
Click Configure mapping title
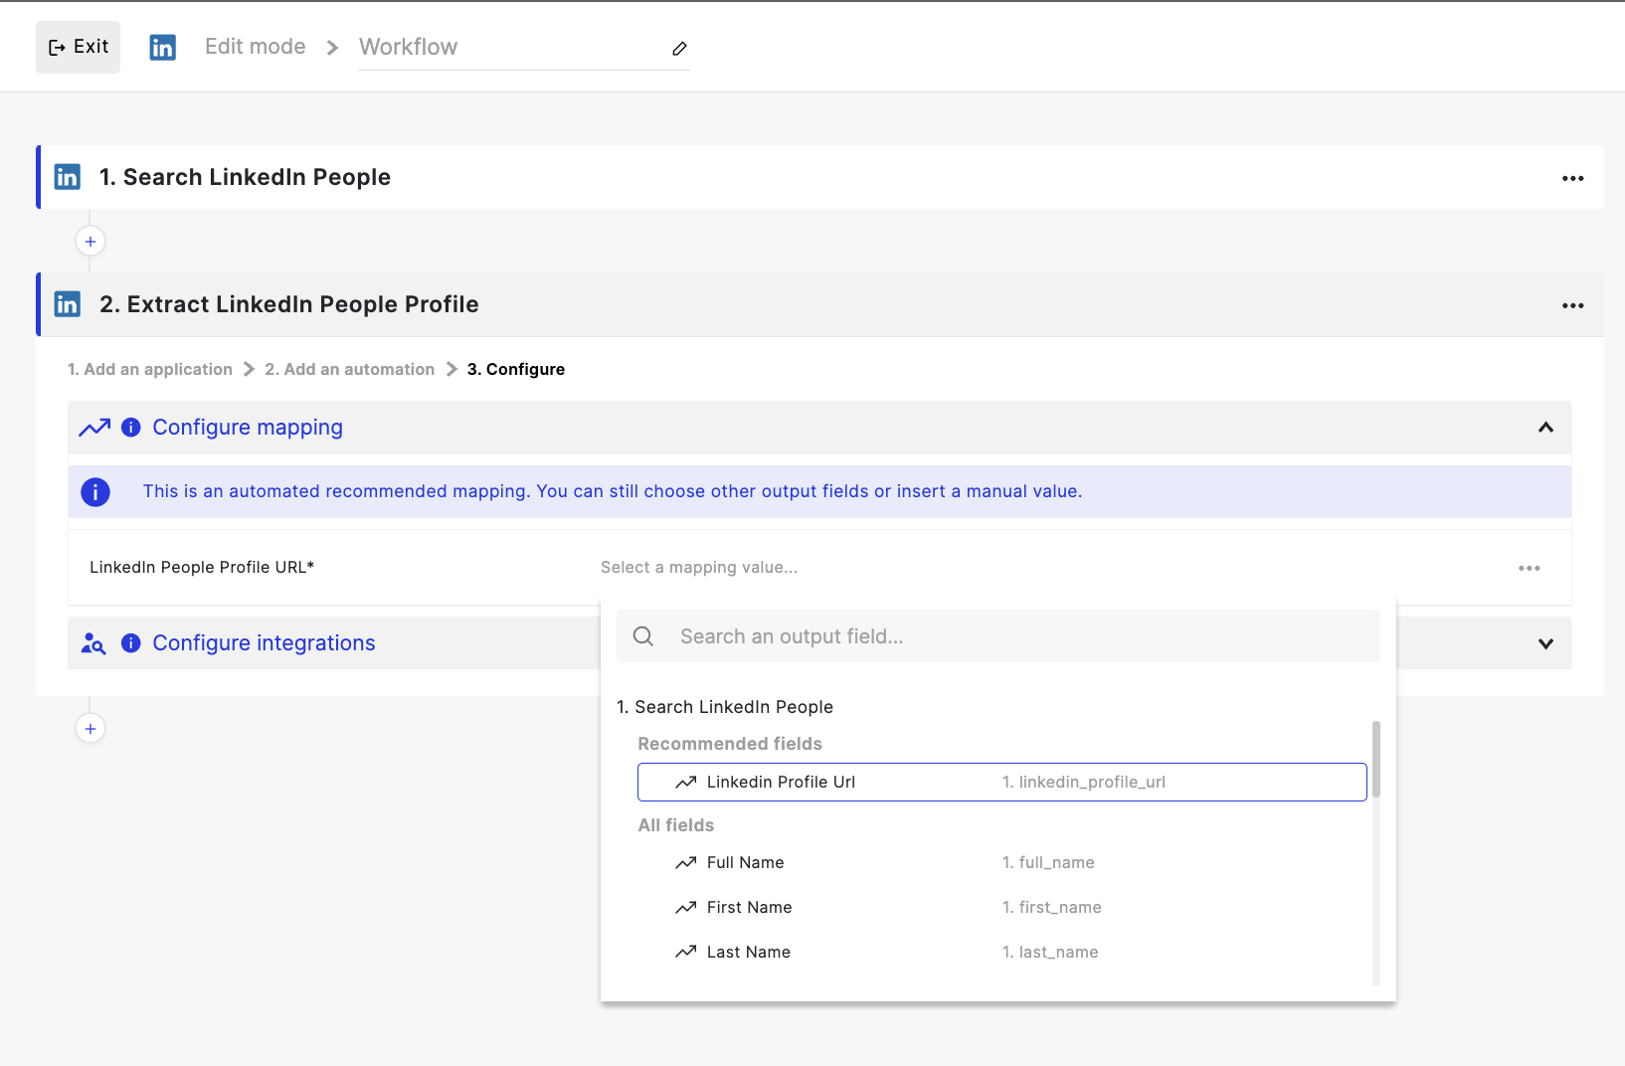tap(248, 428)
